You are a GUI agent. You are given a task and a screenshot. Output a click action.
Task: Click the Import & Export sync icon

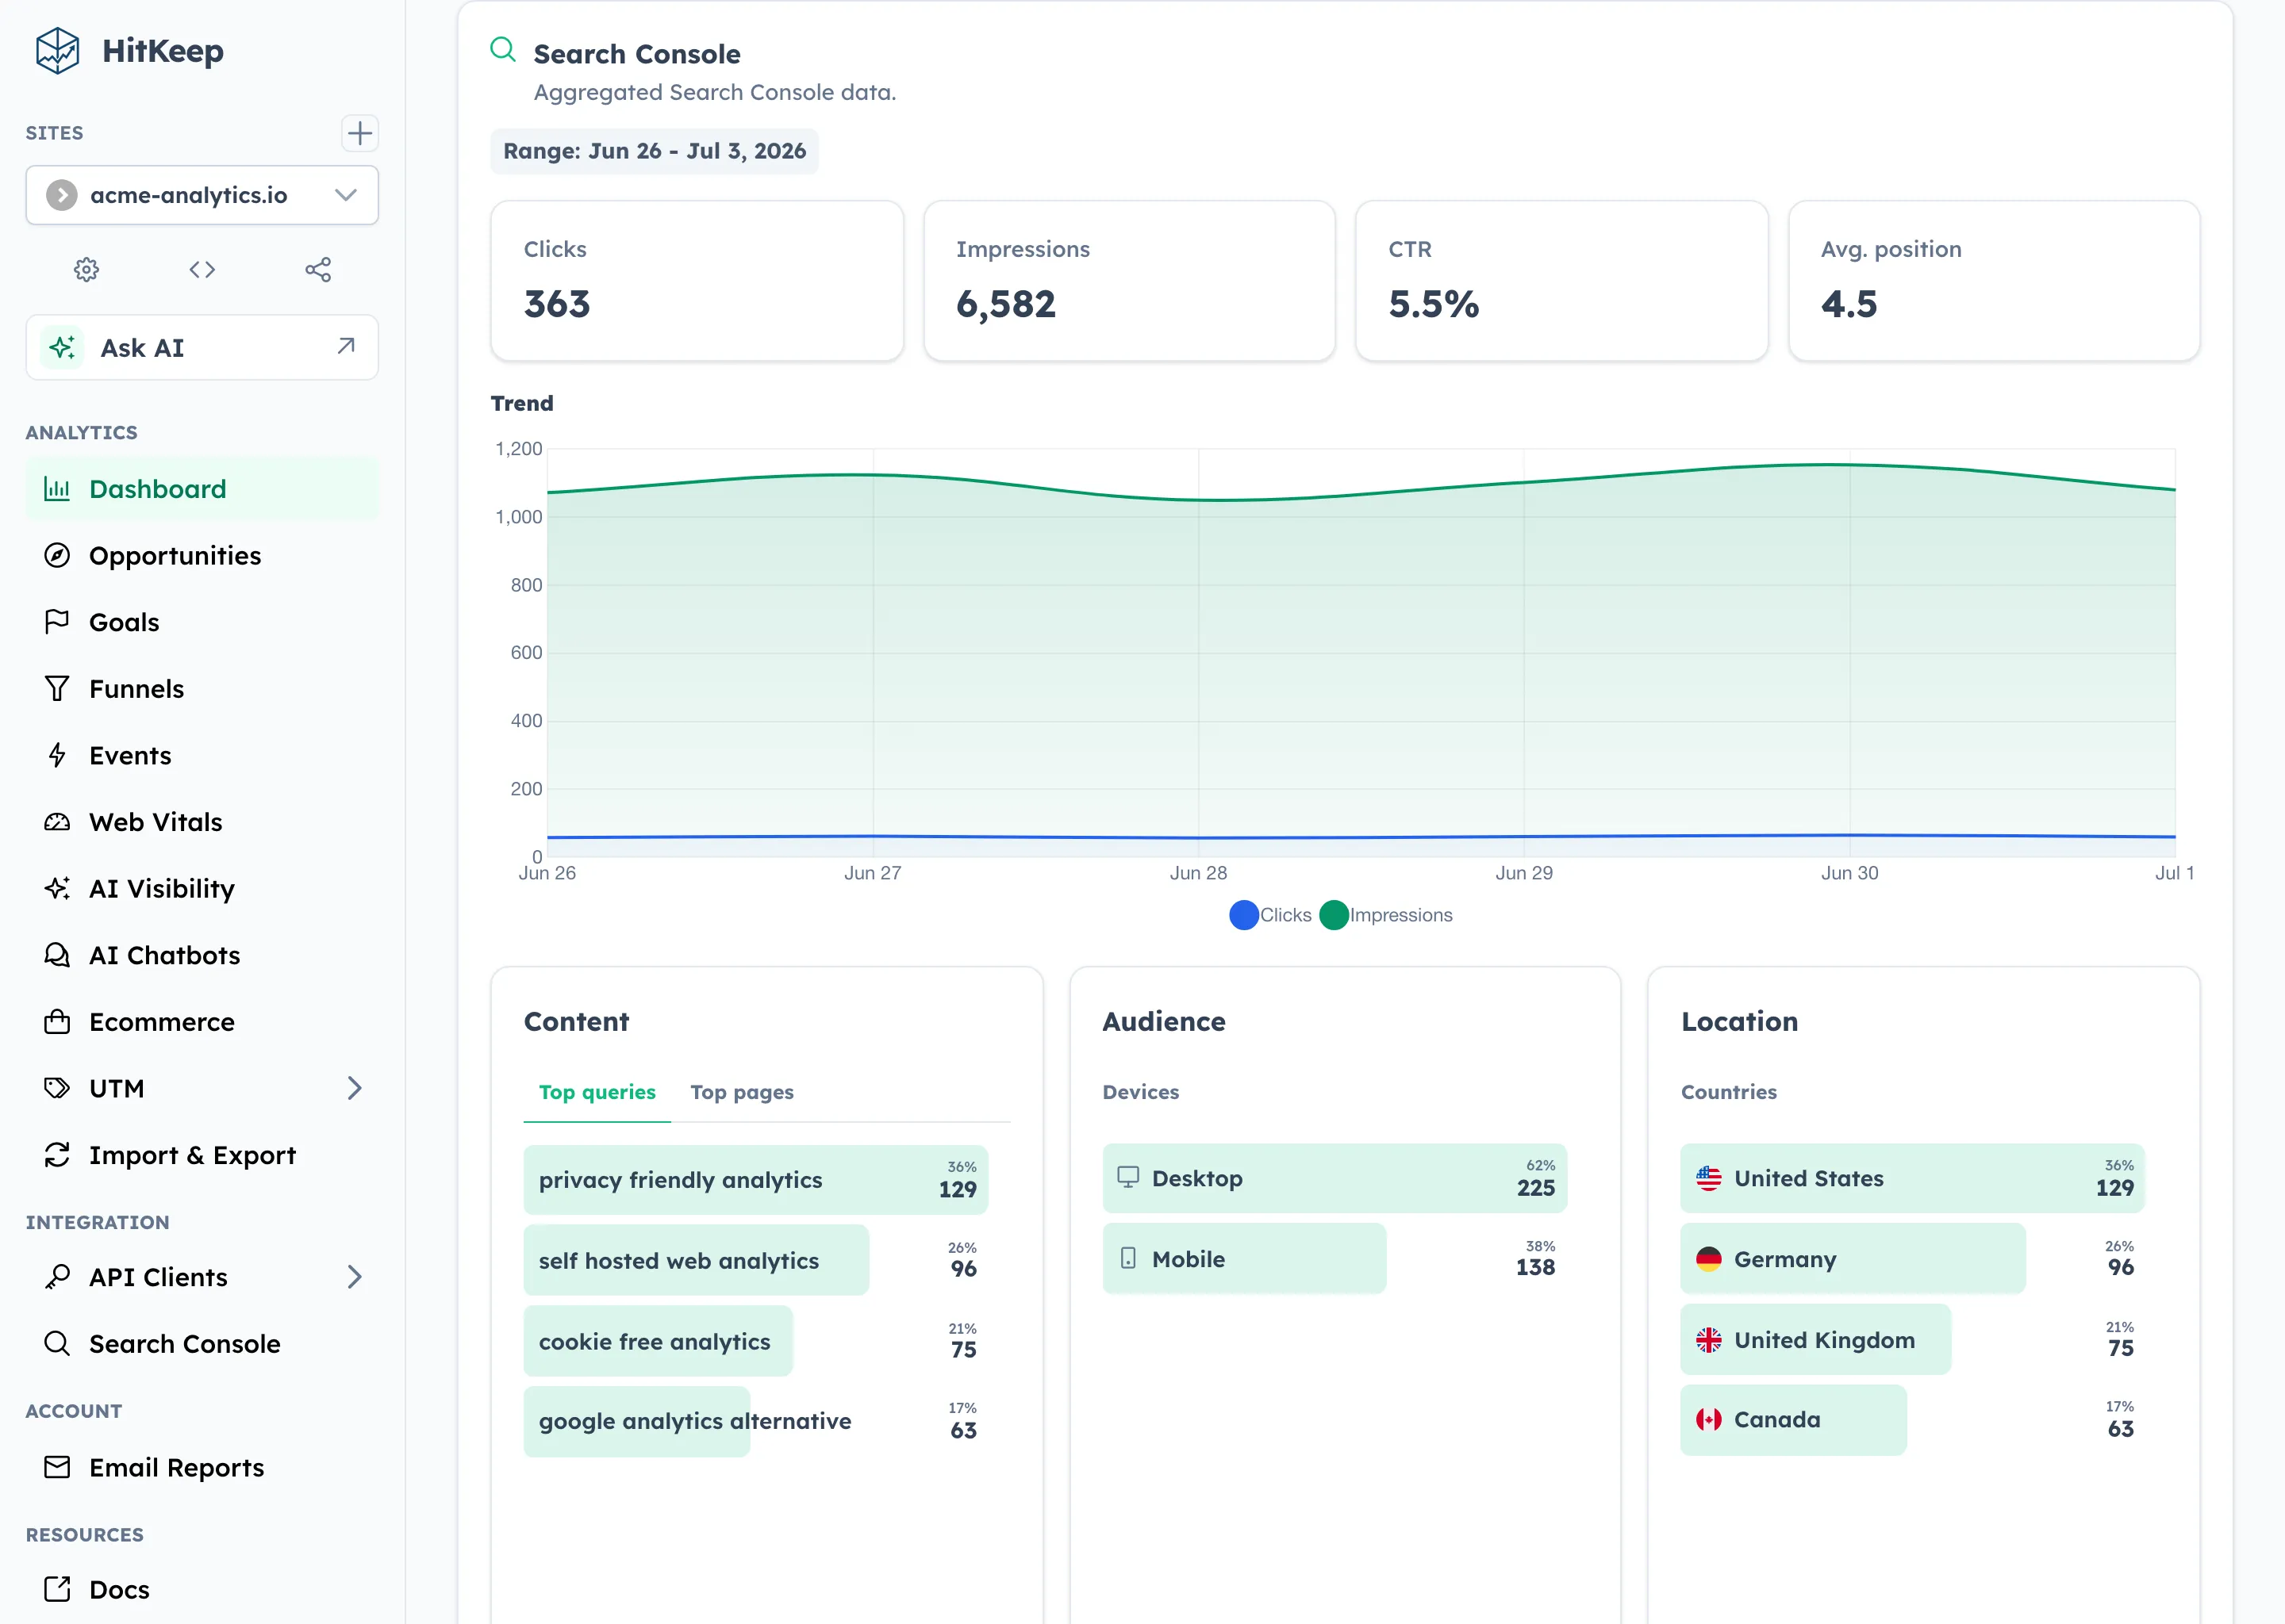[57, 1155]
